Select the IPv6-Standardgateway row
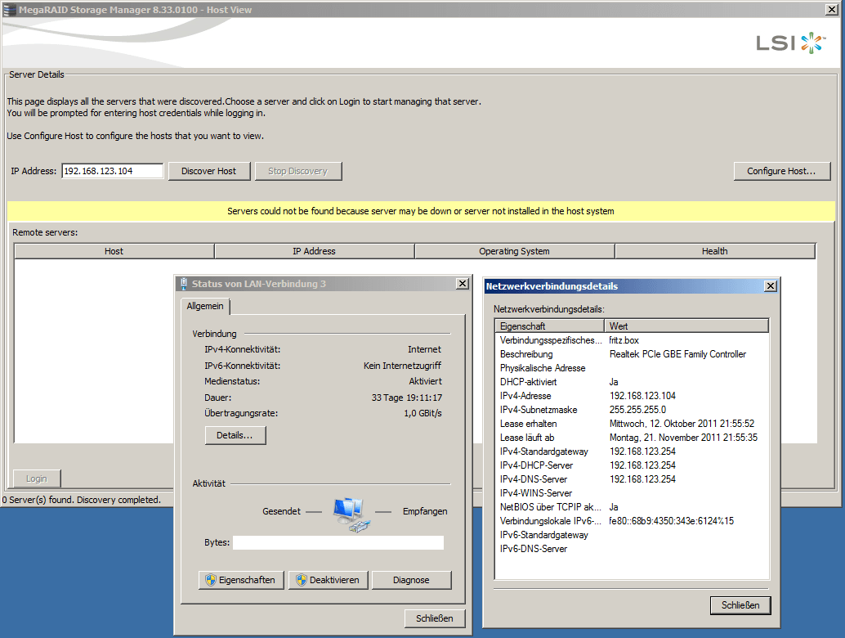The width and height of the screenshot is (845, 638). click(632, 535)
